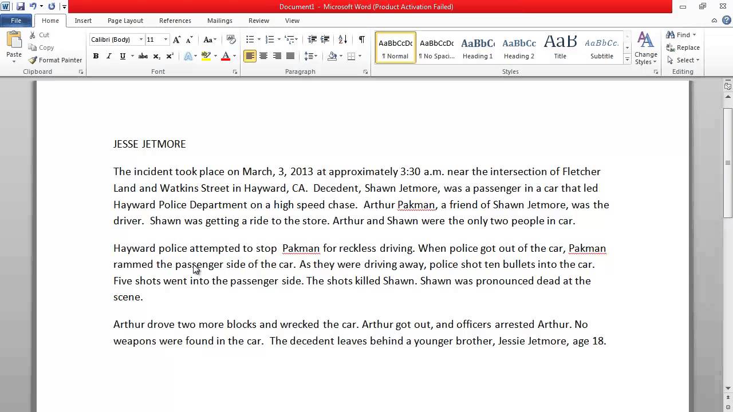Open Text Effects icon
The image size is (733, 412).
tap(188, 56)
